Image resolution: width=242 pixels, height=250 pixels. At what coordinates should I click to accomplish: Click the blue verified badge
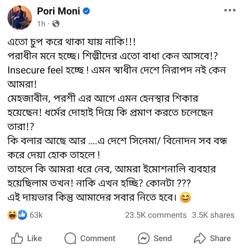[x=86, y=11]
